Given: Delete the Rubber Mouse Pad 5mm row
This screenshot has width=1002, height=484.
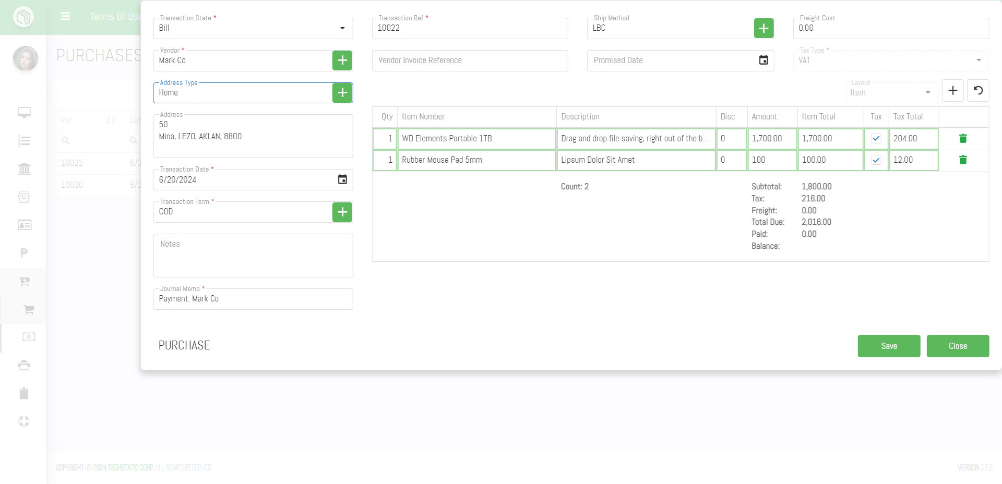Looking at the screenshot, I should (x=963, y=160).
